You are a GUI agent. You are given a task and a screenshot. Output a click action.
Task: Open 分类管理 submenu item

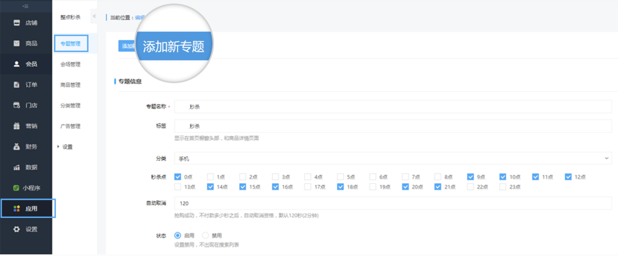pyautogui.click(x=71, y=106)
